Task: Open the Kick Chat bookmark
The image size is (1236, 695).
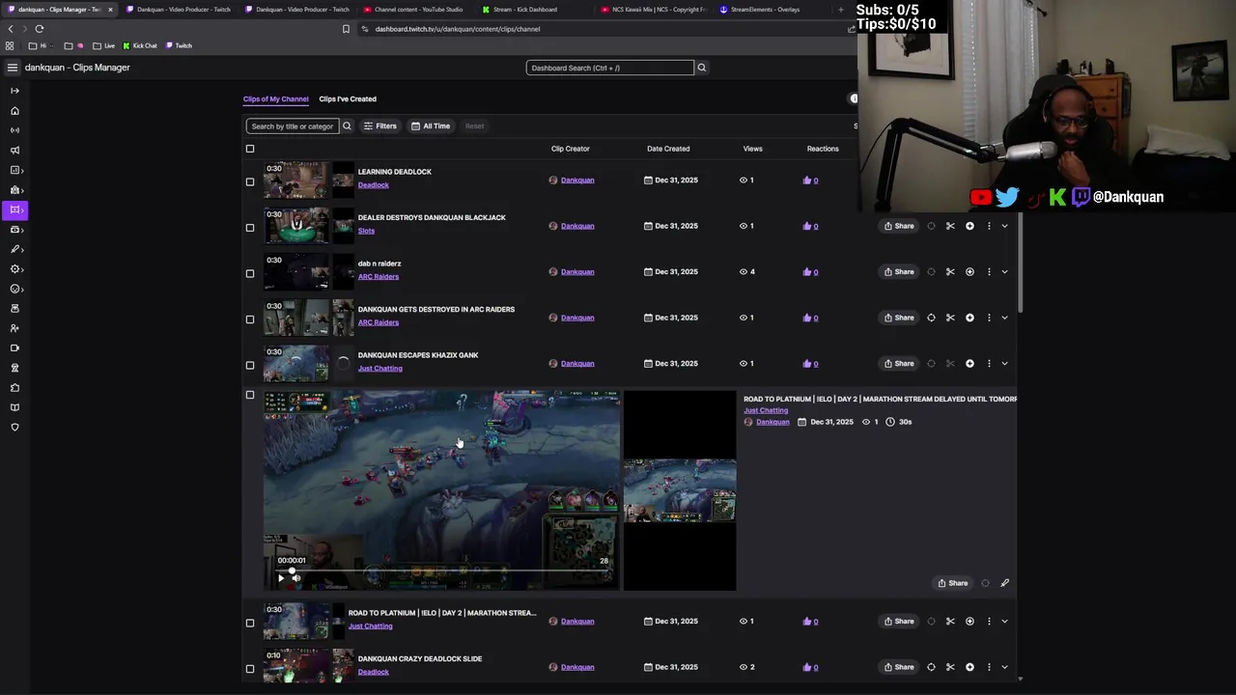Action: coord(140,45)
